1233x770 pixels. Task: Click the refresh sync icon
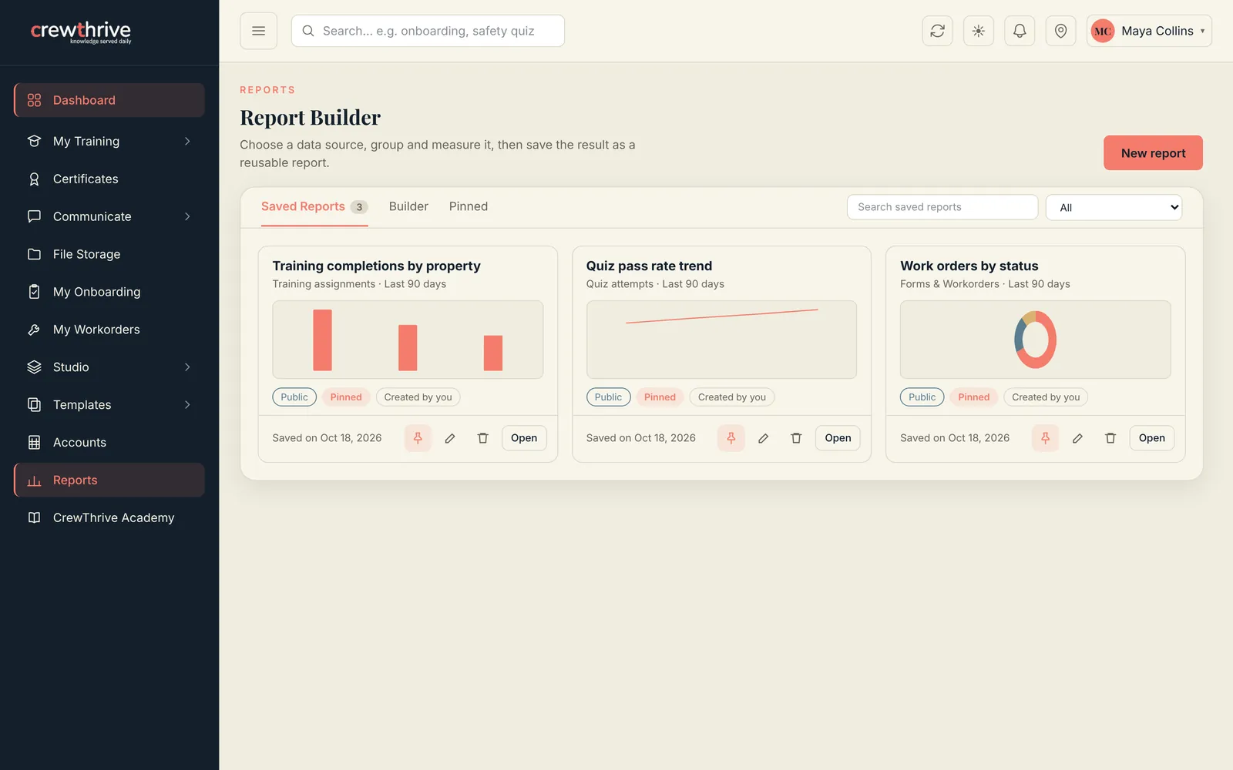coord(937,31)
